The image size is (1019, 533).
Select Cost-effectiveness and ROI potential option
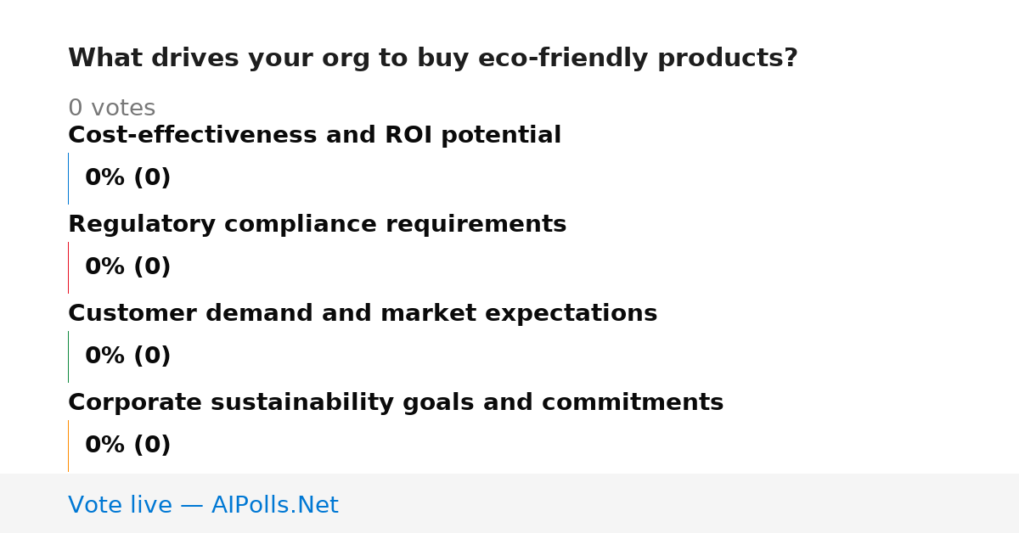point(314,135)
